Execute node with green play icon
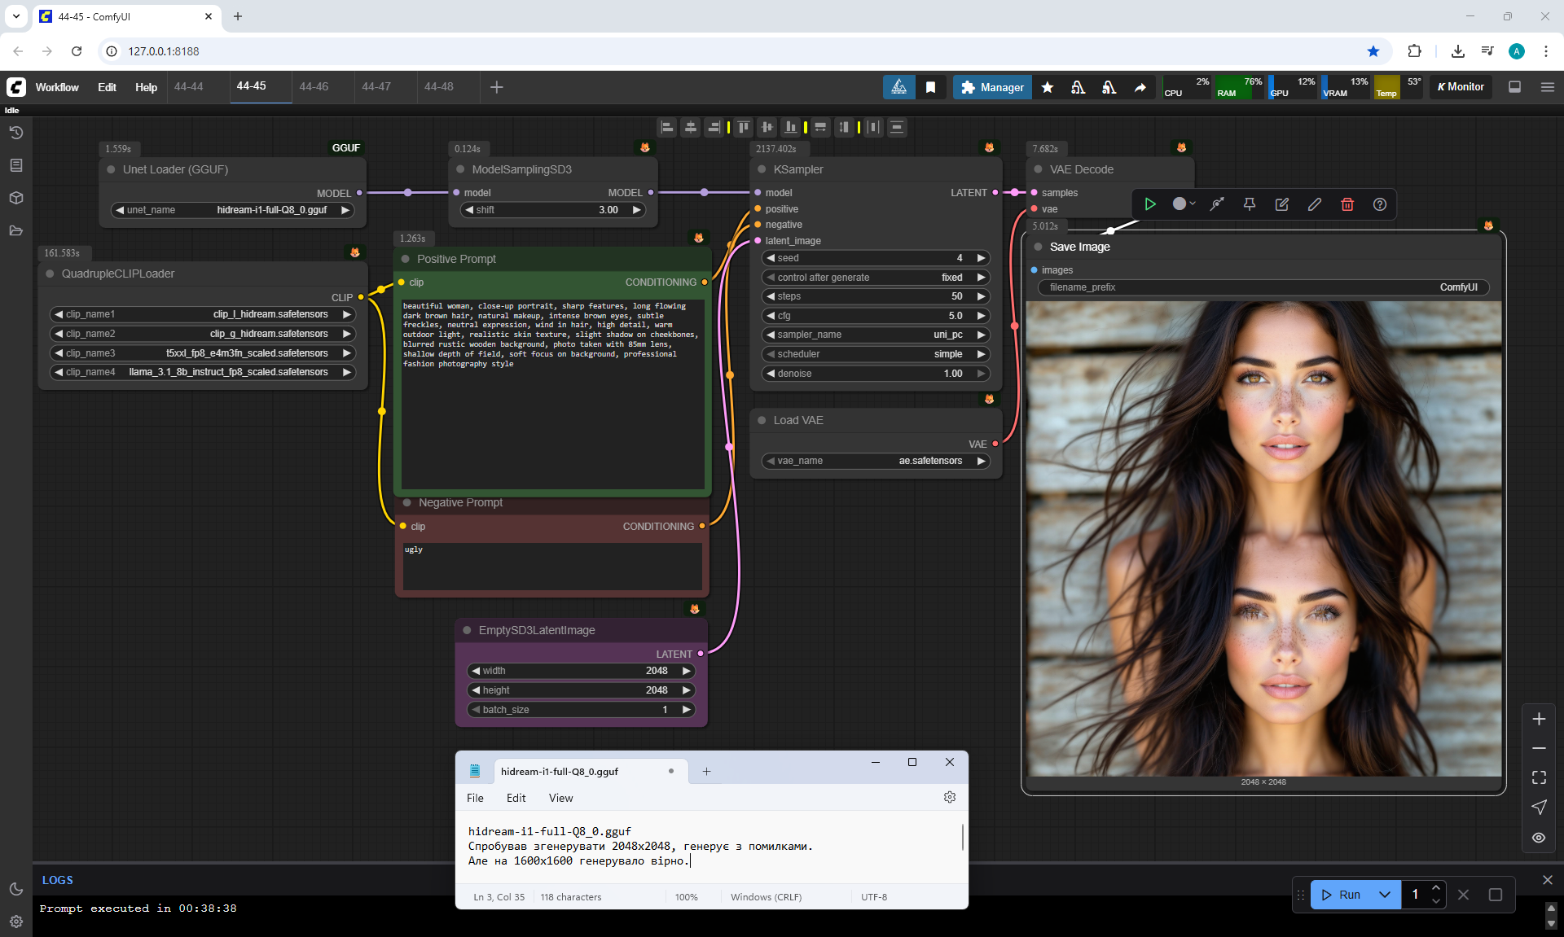This screenshot has height=937, width=1564. [1149, 204]
